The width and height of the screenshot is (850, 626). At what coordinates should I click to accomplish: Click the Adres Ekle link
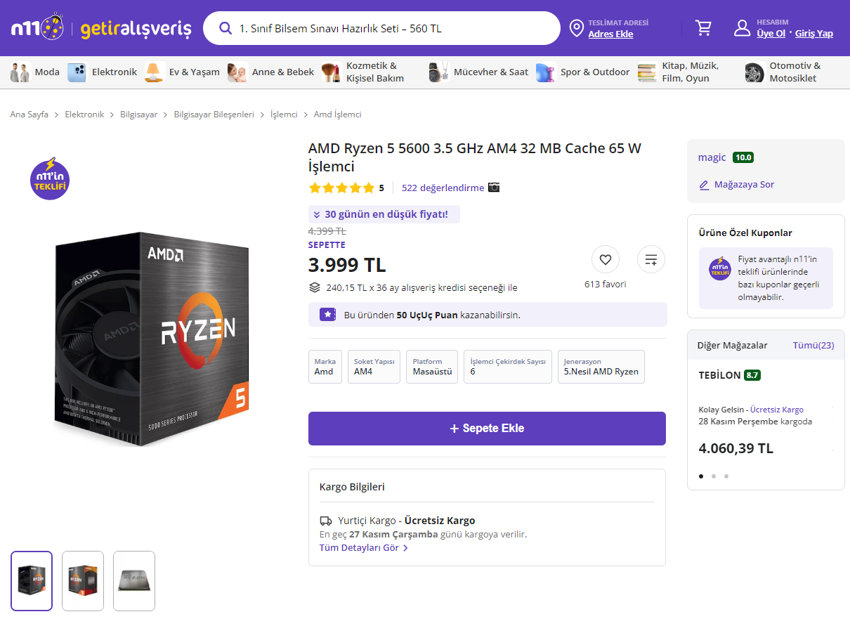(x=610, y=34)
